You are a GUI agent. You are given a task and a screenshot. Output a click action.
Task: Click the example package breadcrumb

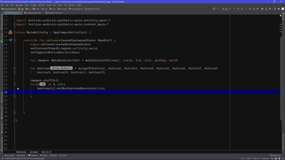(x=62, y=9)
